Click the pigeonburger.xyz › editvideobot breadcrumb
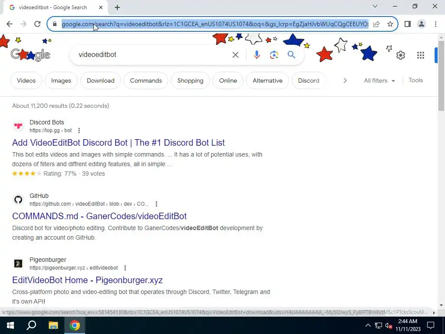 pyautogui.click(x=73, y=268)
